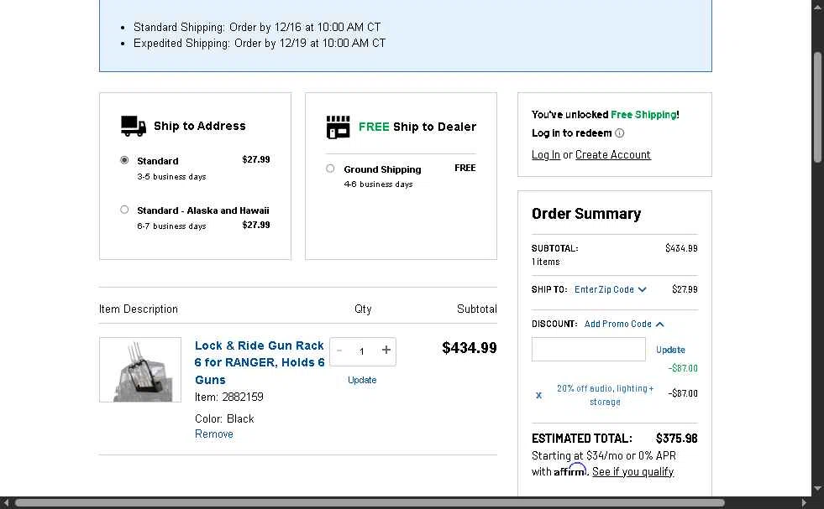Increase quantity with the plus button
824x509 pixels.
386,350
